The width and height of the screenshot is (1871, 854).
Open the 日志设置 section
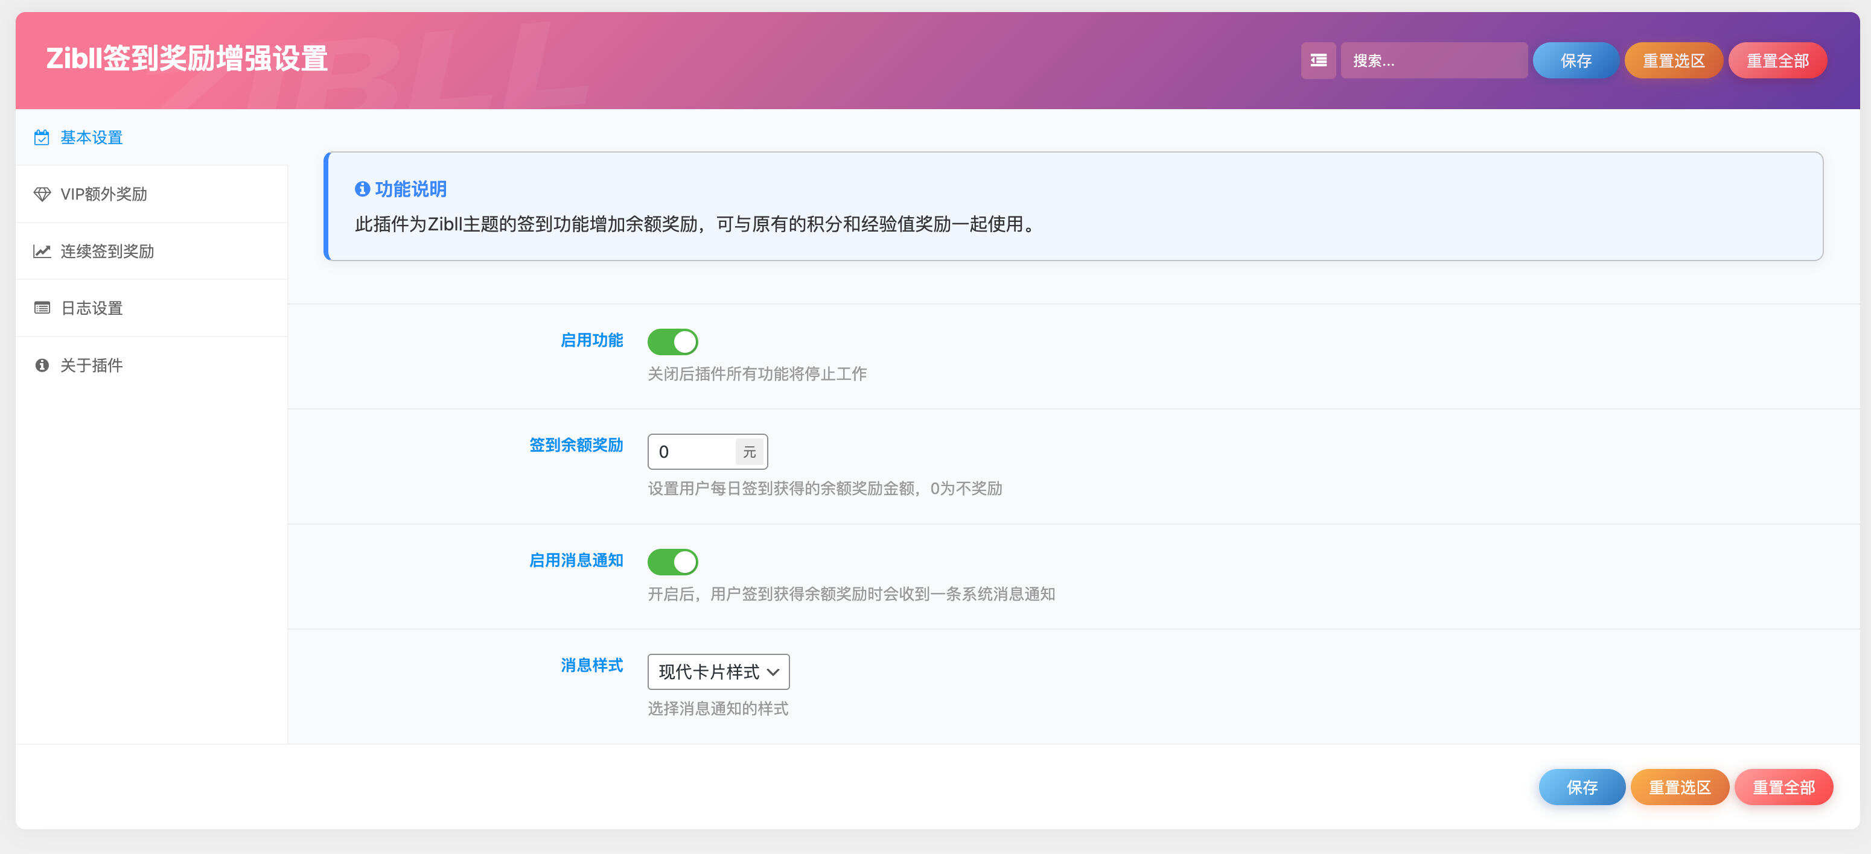point(92,308)
